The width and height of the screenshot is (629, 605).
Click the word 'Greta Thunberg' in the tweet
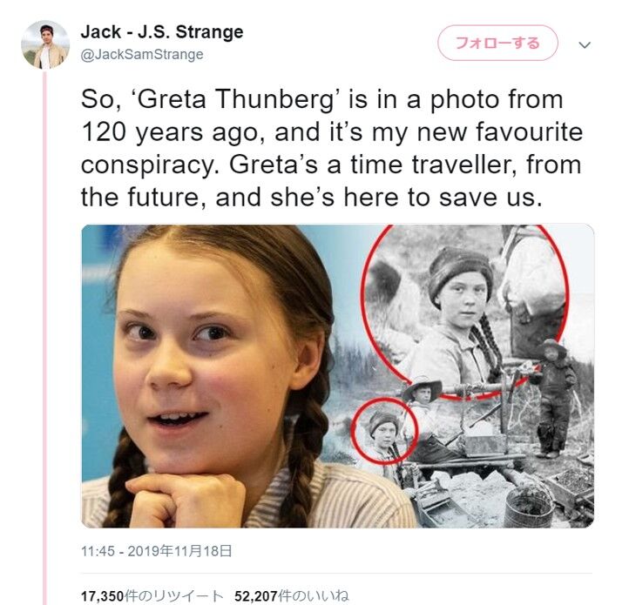click(x=236, y=98)
